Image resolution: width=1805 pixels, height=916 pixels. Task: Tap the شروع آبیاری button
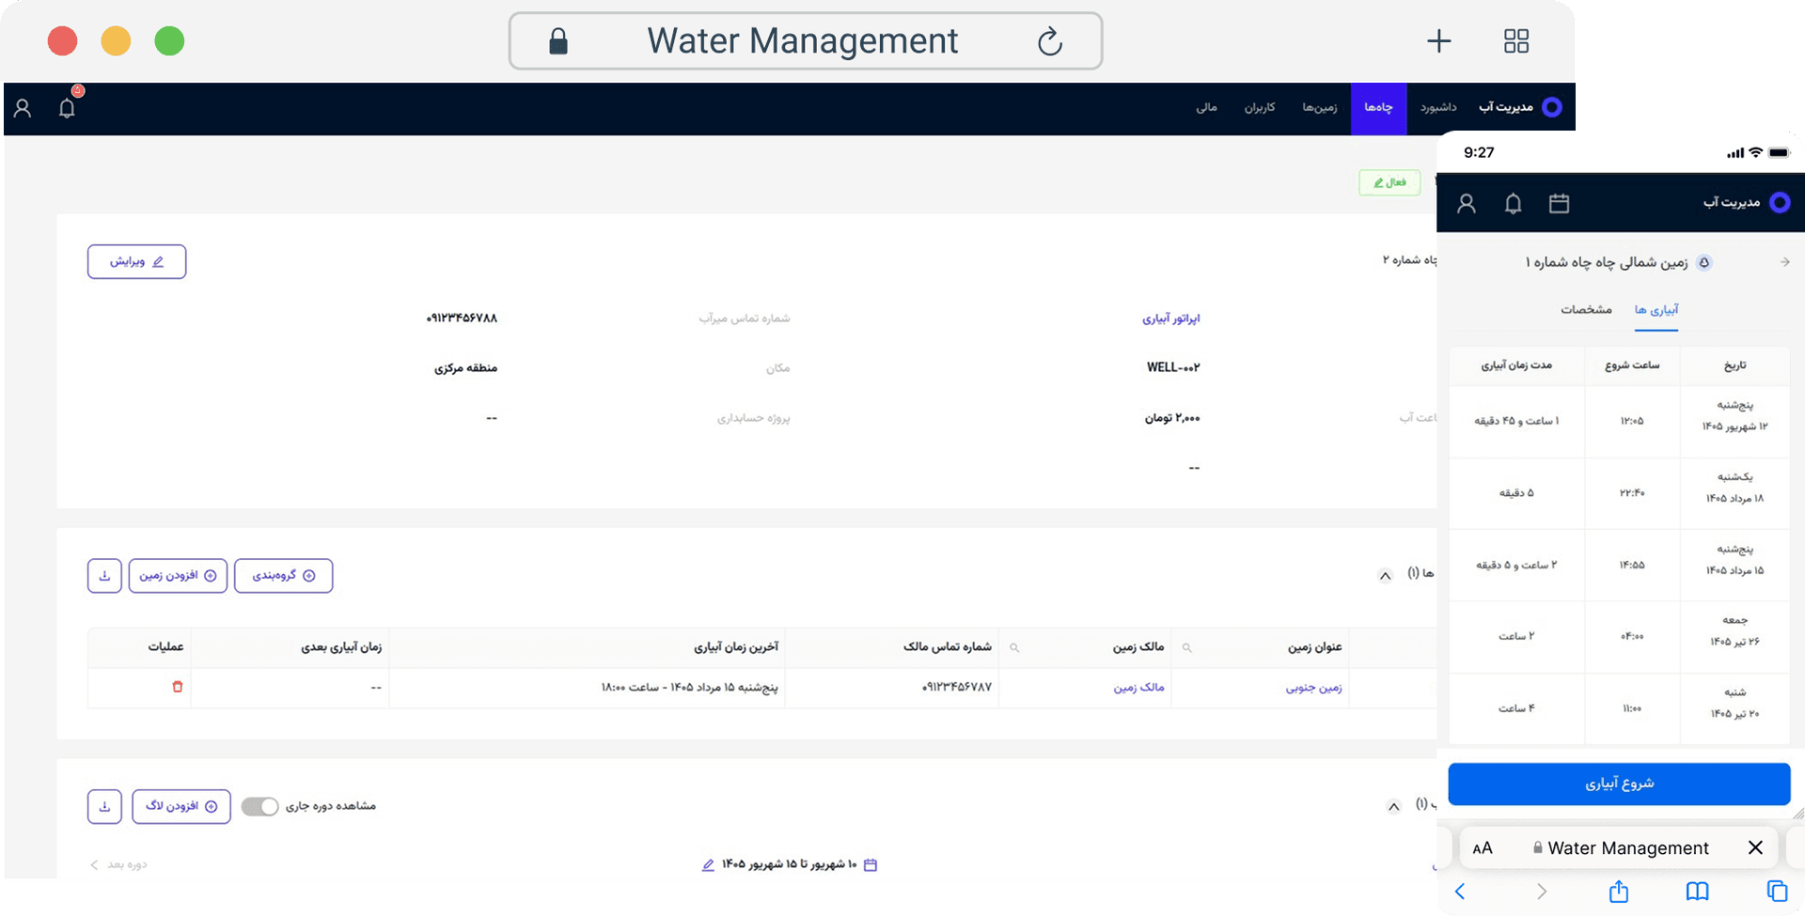1619,784
